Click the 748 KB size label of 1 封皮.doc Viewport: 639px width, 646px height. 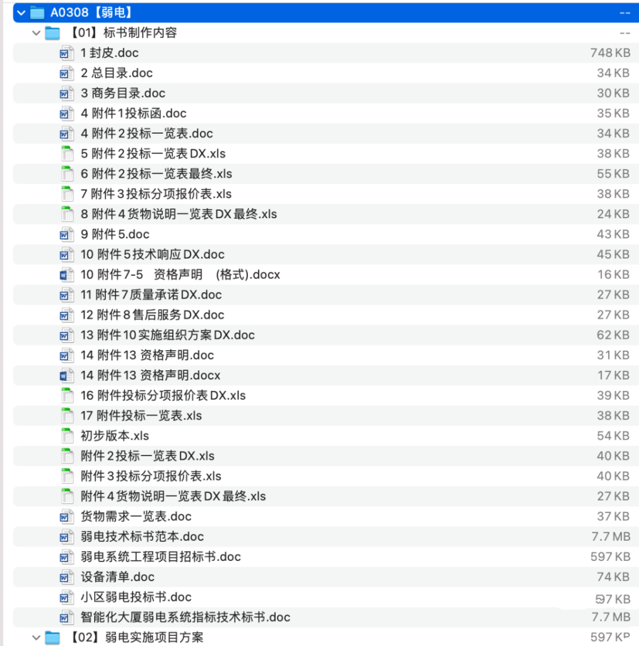click(x=610, y=53)
